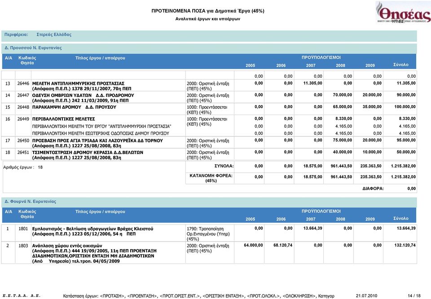The image size is (431, 299).
Task: Click total amount 100.000,00
Action: [405, 107]
